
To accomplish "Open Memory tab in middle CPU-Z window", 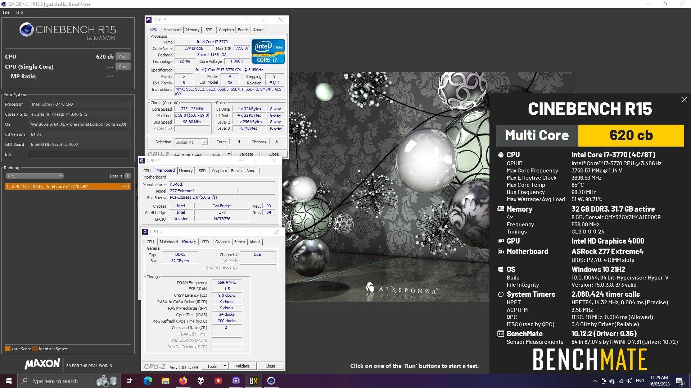I will pos(186,171).
